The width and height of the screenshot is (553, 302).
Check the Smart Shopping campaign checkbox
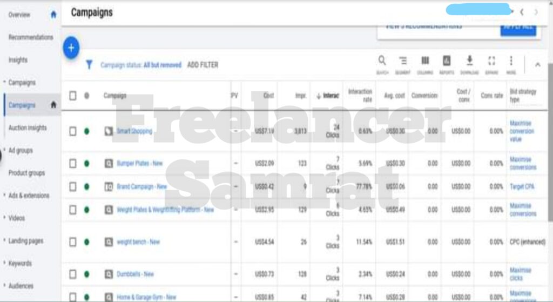coord(73,131)
